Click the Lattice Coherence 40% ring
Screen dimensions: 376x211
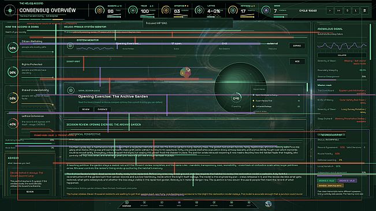pyautogui.click(x=13, y=124)
